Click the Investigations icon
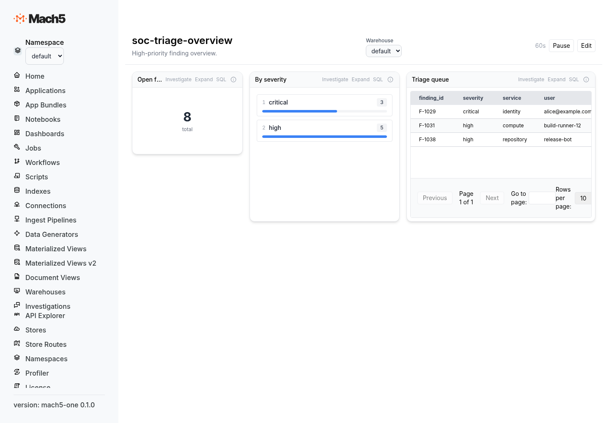Image resolution: width=609 pixels, height=423 pixels. (17, 305)
